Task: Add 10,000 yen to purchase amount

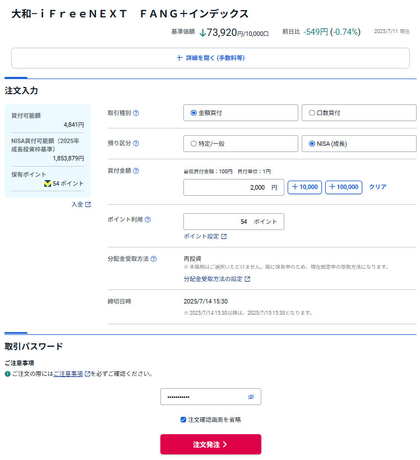Action: point(304,187)
